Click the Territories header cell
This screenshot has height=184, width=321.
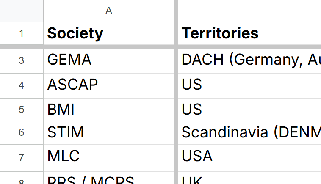tap(249, 33)
